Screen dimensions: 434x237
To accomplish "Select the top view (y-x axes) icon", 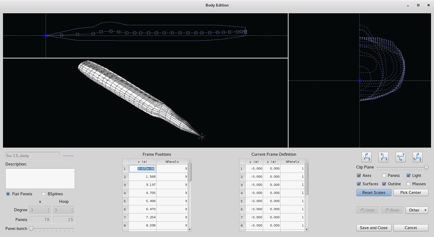I will pyautogui.click(x=401, y=157).
